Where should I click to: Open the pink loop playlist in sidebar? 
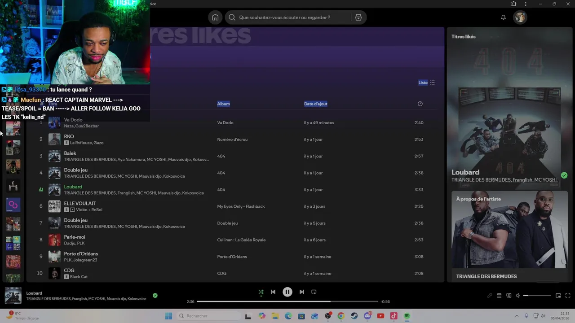[x=13, y=205]
